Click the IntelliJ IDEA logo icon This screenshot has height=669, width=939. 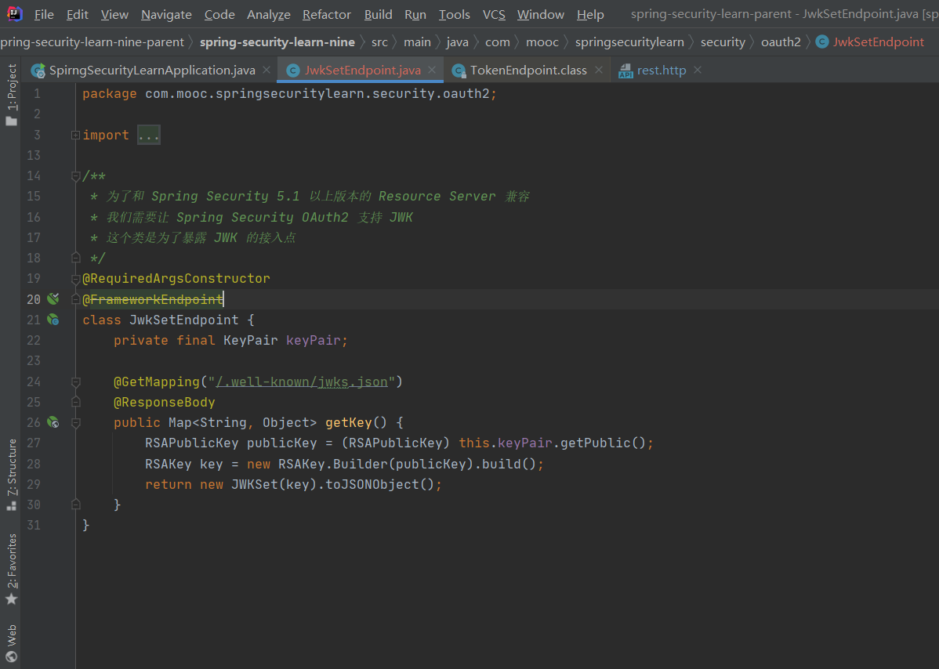tap(14, 14)
